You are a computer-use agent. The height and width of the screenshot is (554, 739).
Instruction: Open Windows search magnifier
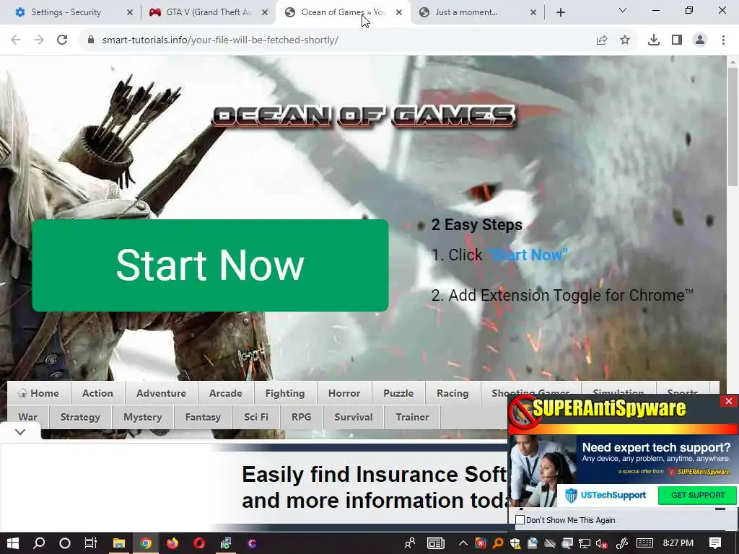[39, 543]
